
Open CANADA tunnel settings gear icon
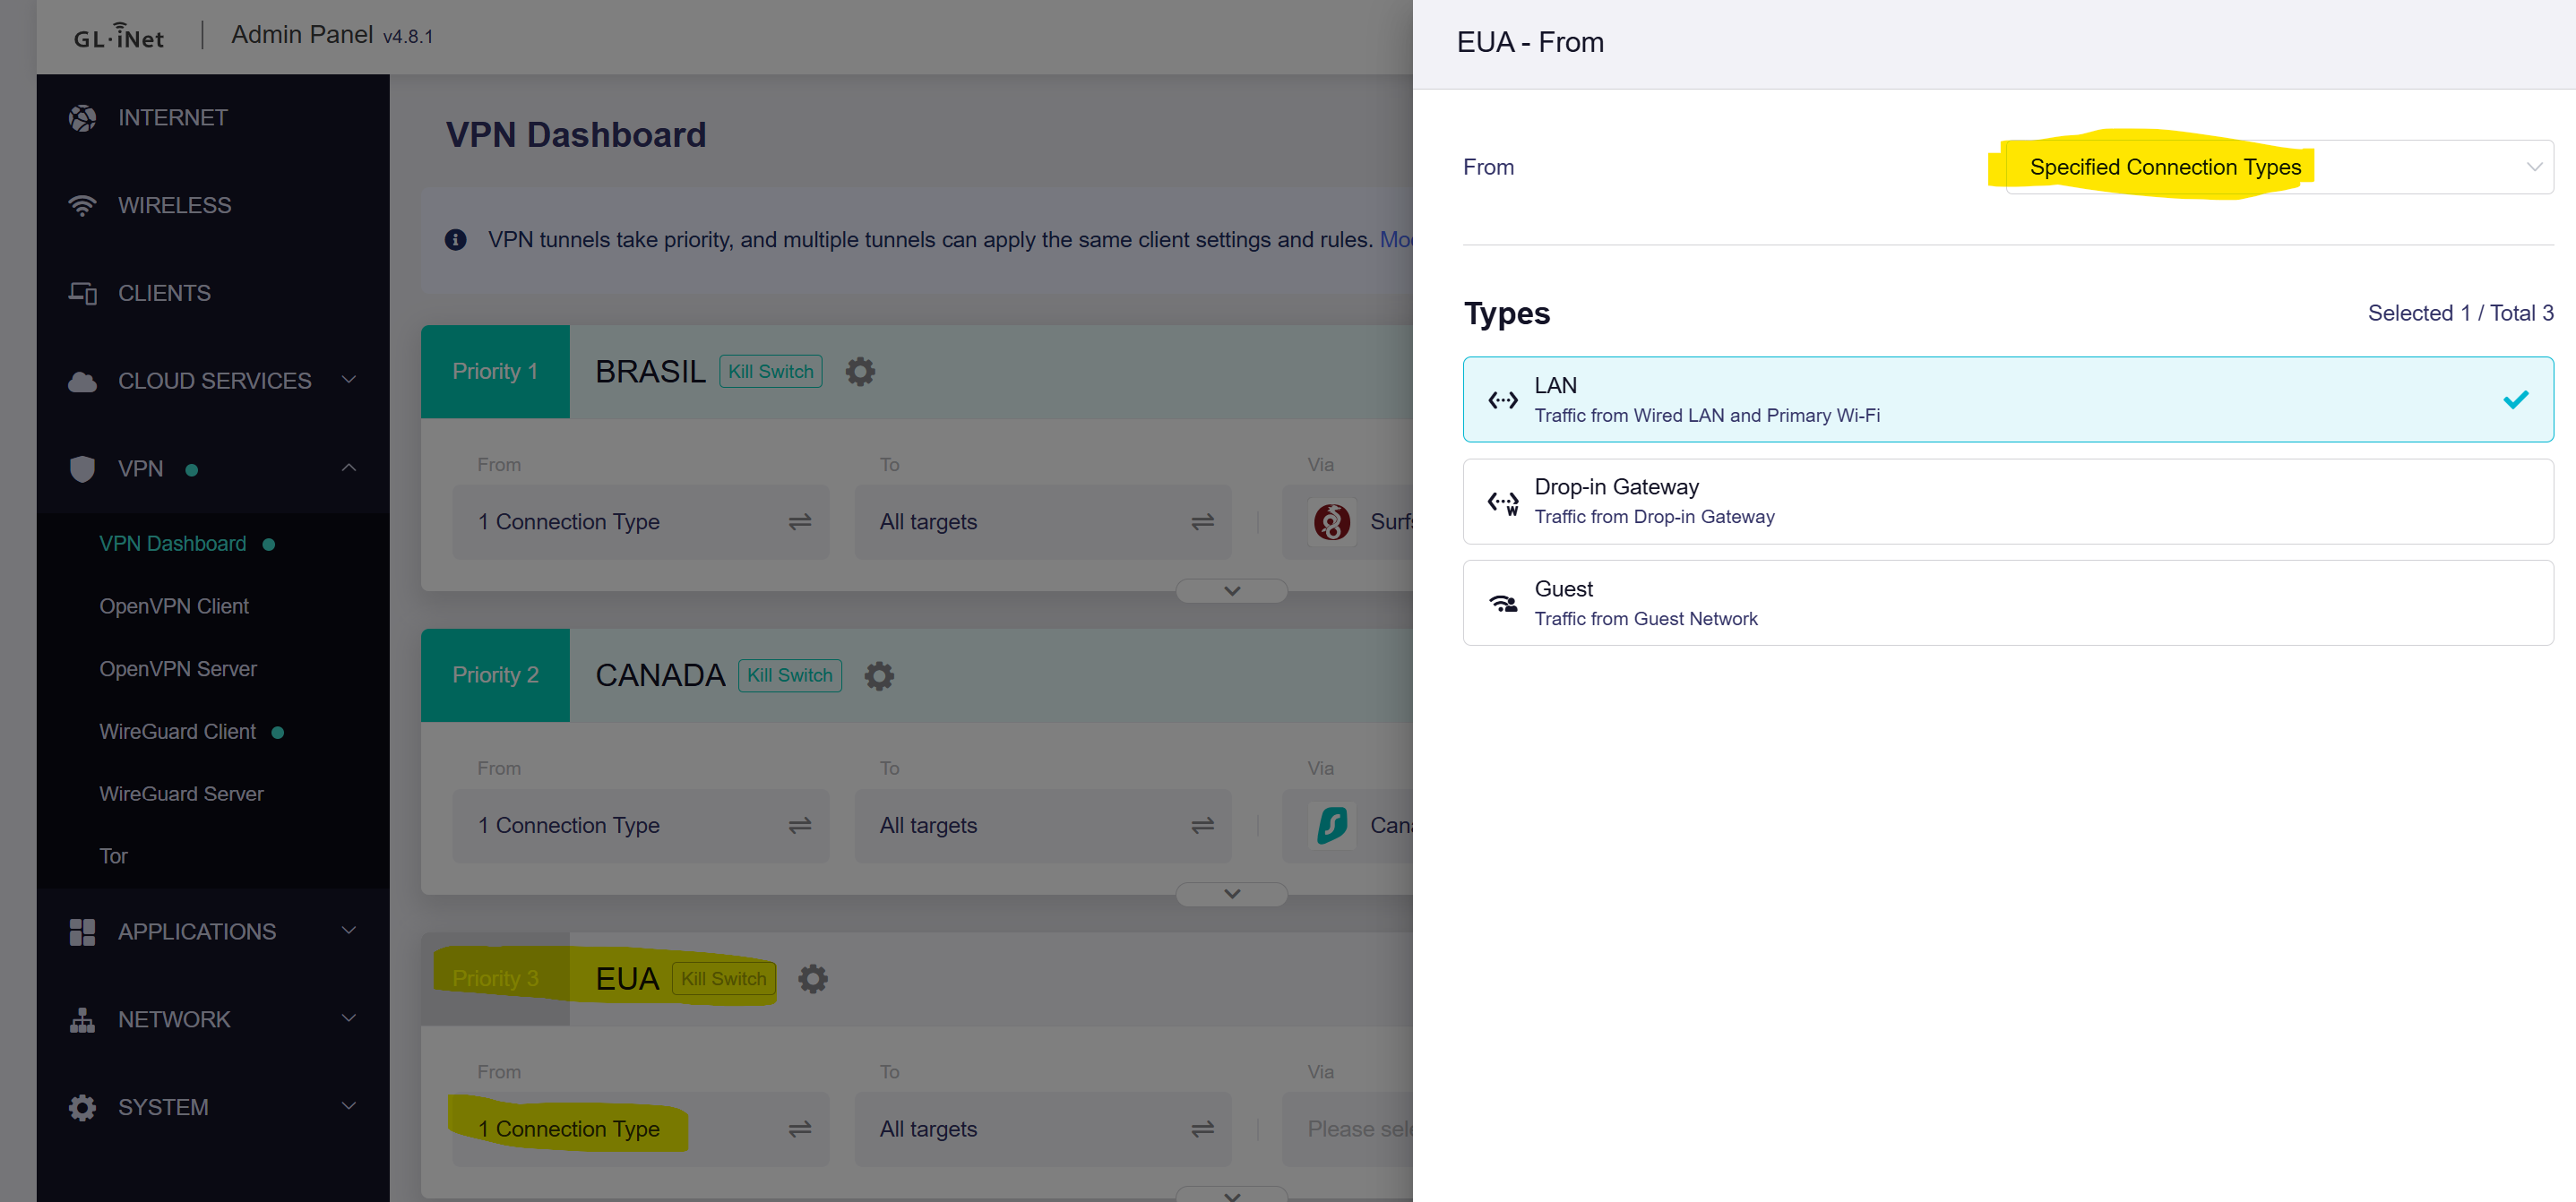click(879, 676)
